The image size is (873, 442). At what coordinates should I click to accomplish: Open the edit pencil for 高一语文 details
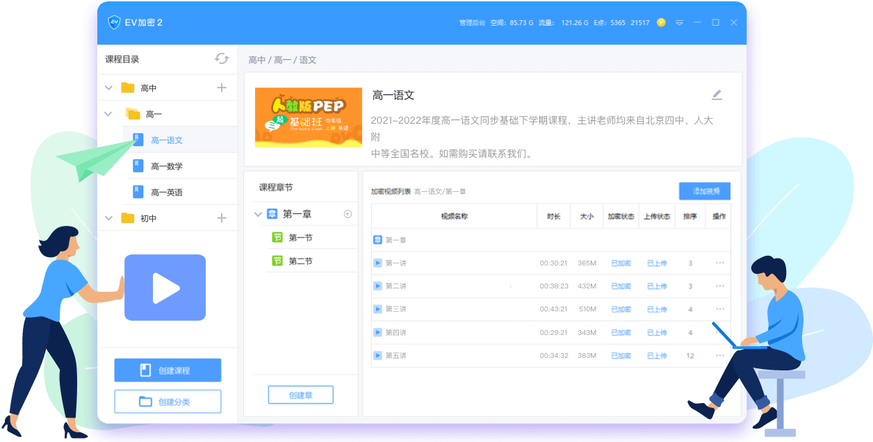tap(717, 95)
